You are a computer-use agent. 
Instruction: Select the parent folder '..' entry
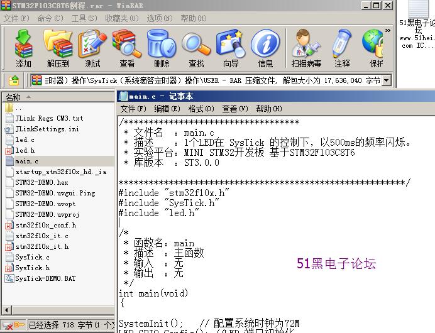(18, 108)
